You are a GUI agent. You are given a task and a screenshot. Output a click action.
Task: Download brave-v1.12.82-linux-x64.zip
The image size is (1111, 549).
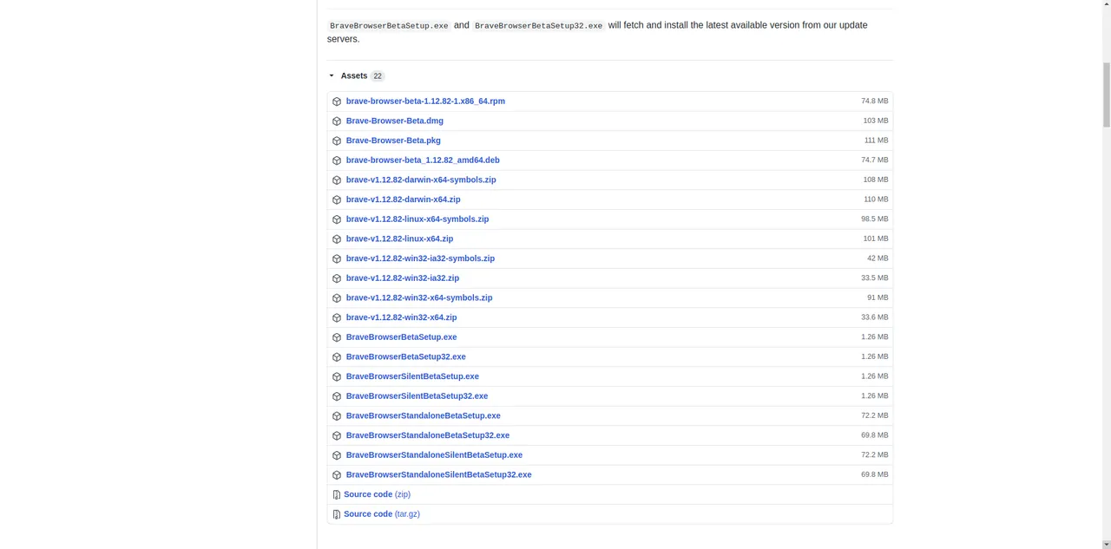click(x=399, y=239)
